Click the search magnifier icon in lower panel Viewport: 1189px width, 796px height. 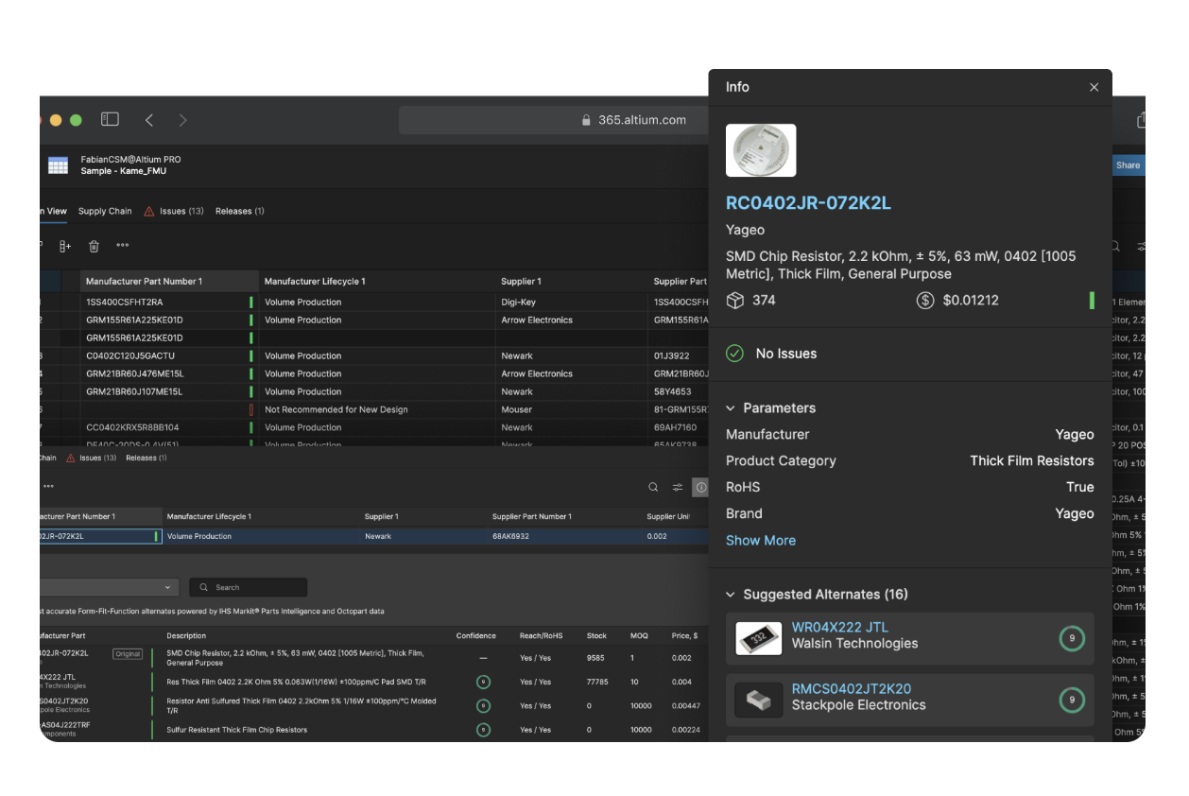[x=653, y=487]
